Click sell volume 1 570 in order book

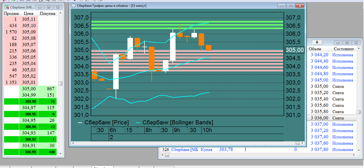click(x=11, y=32)
